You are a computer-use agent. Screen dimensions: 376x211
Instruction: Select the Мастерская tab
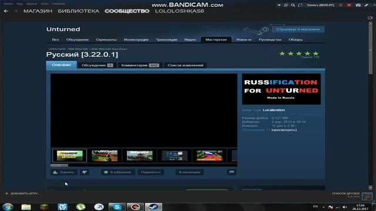pos(216,39)
